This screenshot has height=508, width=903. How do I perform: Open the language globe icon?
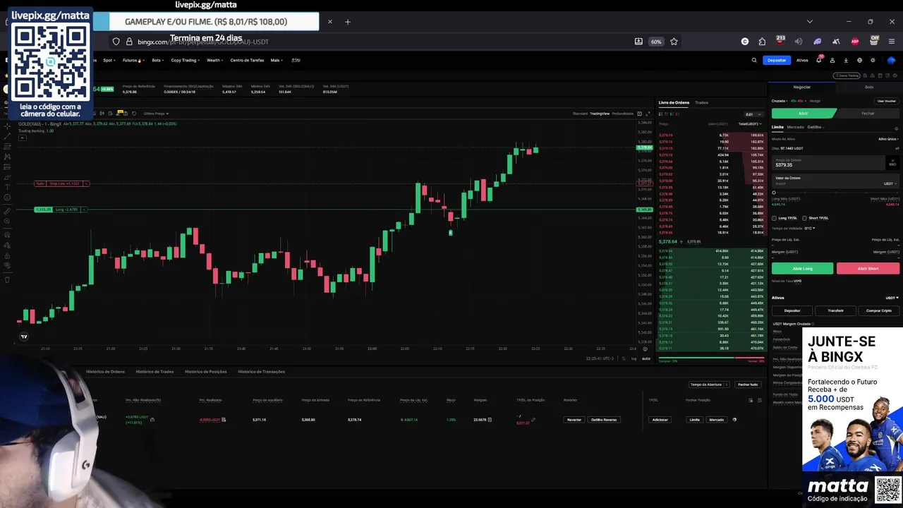[x=859, y=60]
